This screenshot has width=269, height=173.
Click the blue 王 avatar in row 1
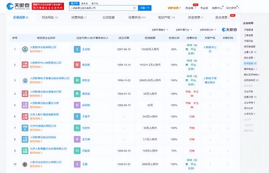[77, 50]
